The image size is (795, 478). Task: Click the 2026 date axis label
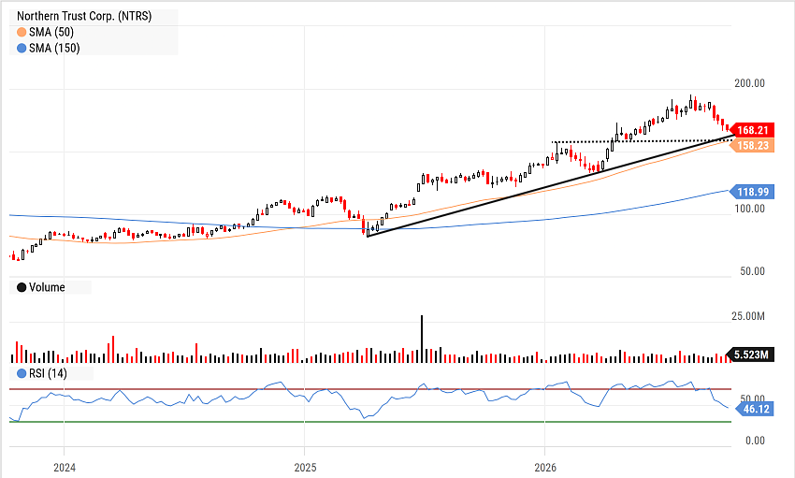pos(545,468)
